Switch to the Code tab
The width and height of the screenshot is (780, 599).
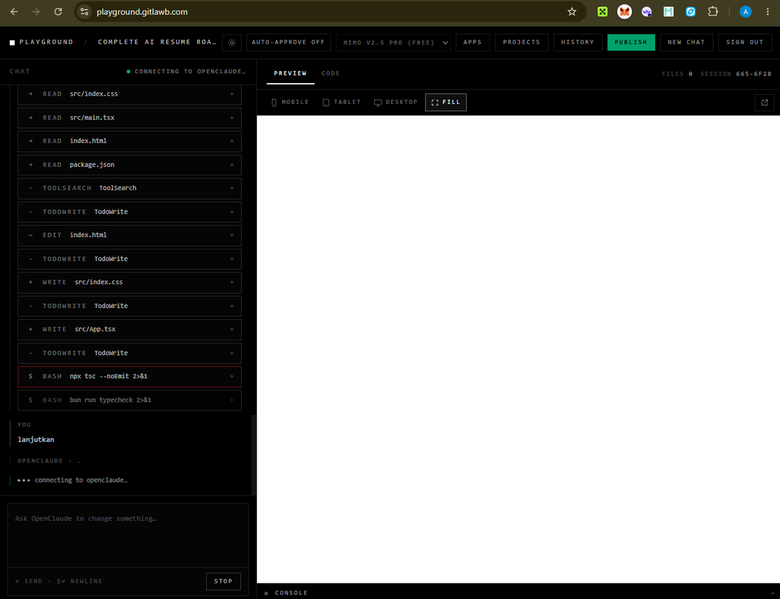(x=331, y=73)
